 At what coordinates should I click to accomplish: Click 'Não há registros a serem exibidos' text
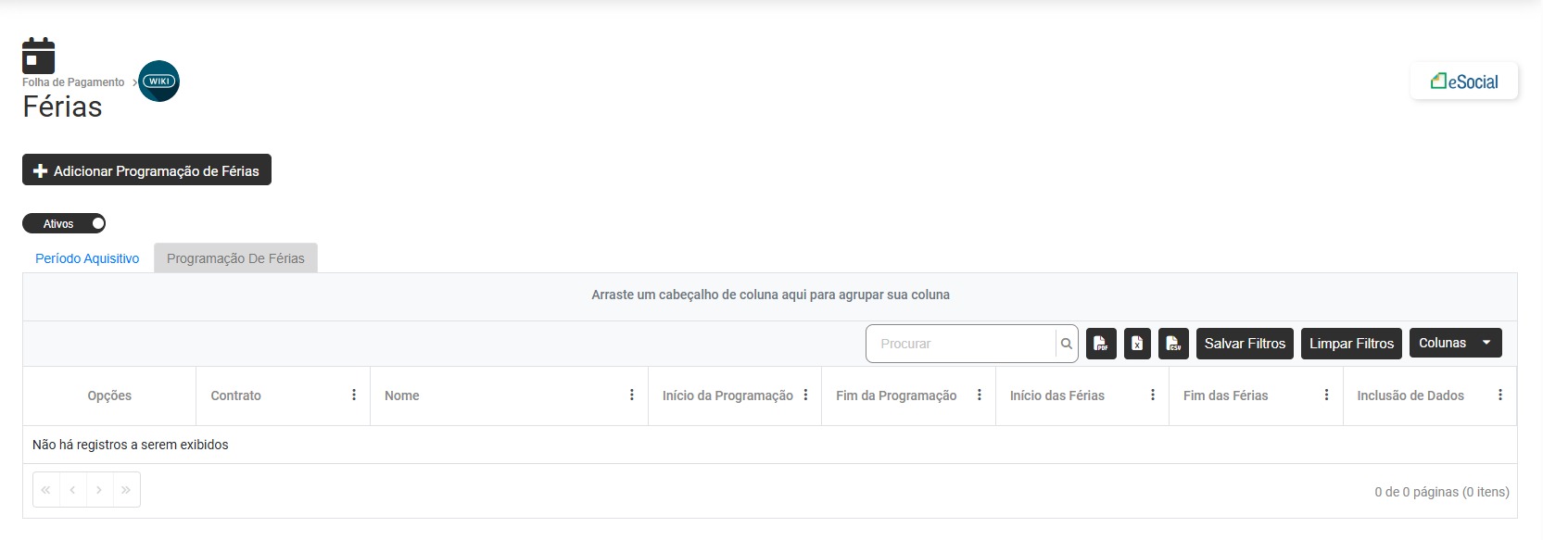(131, 445)
